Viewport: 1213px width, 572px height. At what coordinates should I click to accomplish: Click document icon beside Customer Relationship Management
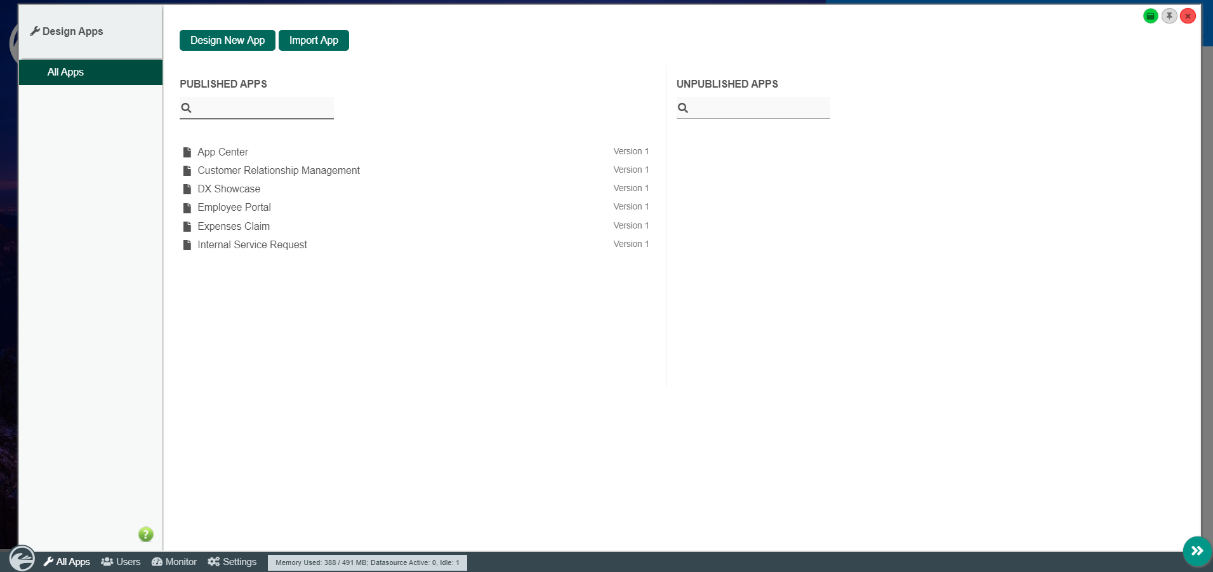(187, 171)
